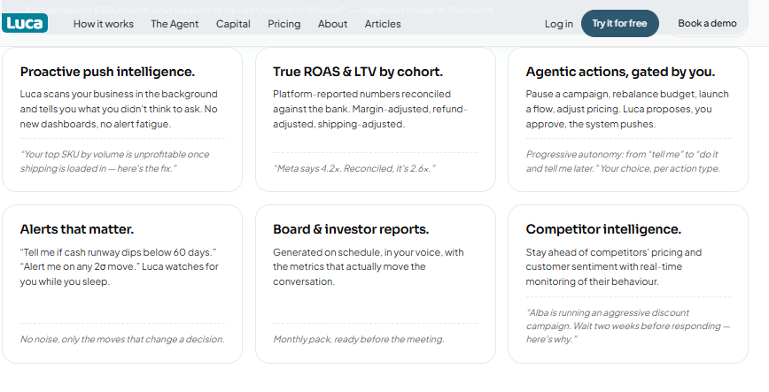Click the 'Luca scans your business' description

pos(119,109)
